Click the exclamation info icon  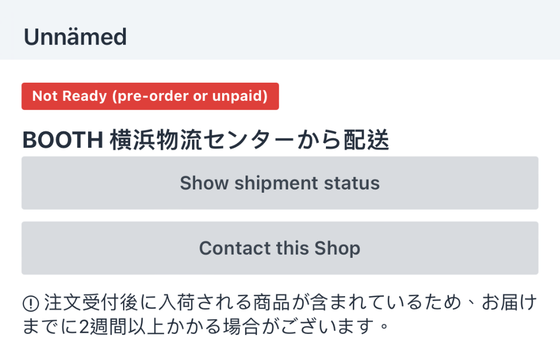[x=31, y=304]
